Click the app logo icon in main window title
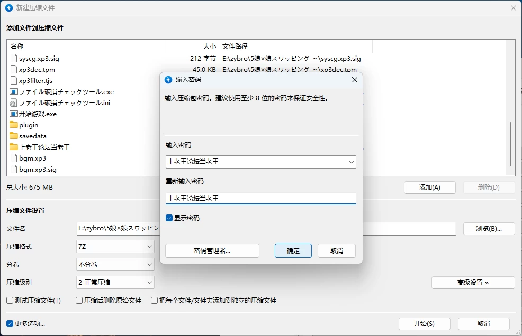 9,7
